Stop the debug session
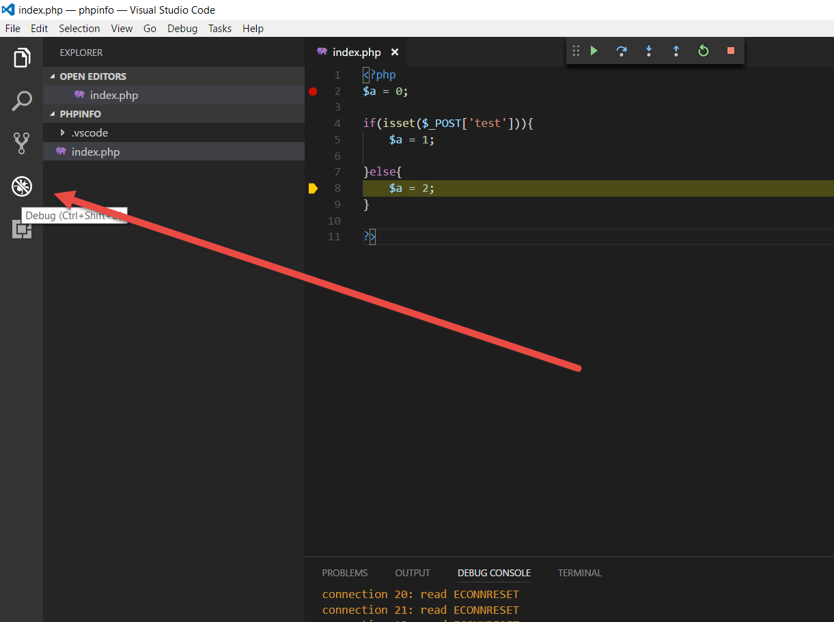Viewport: 834px width, 622px height. click(x=731, y=51)
